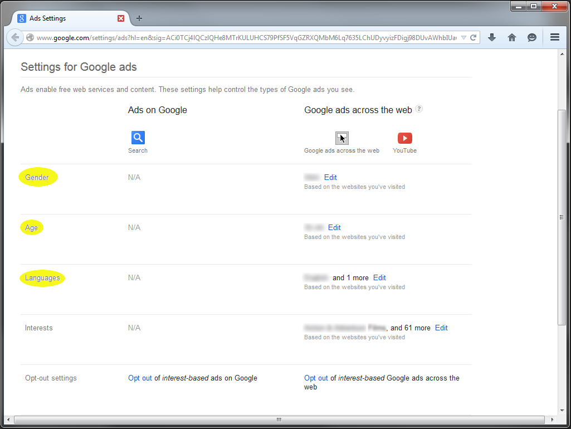Click the reload page icon in the address bar
571x429 pixels.
click(x=473, y=37)
